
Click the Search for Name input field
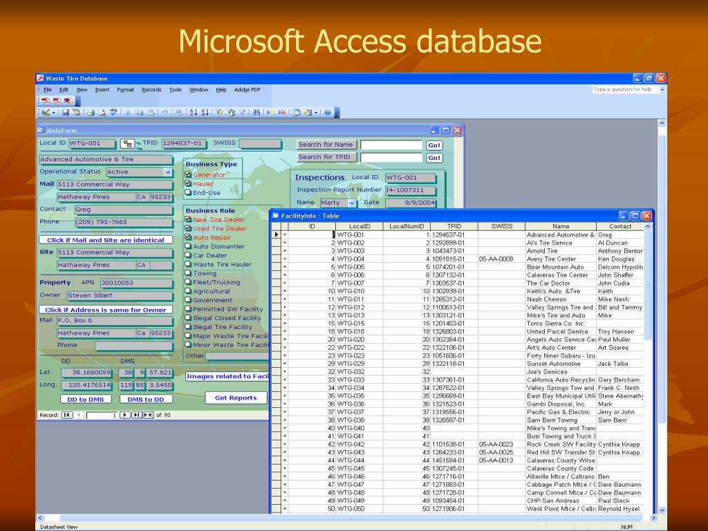tap(391, 145)
